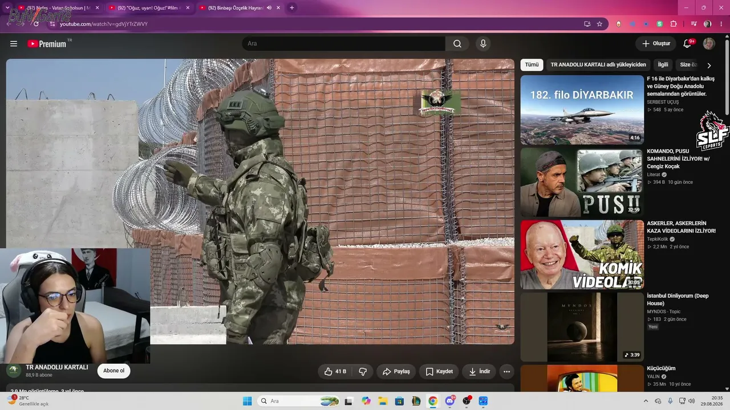
Task: Open the PUSU komando video thumbnail
Action: click(582, 182)
